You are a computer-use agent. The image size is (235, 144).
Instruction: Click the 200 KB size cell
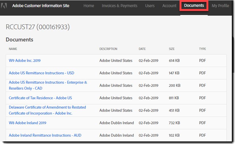click(x=175, y=85)
